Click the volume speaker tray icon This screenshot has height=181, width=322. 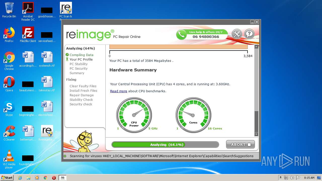click(x=292, y=178)
